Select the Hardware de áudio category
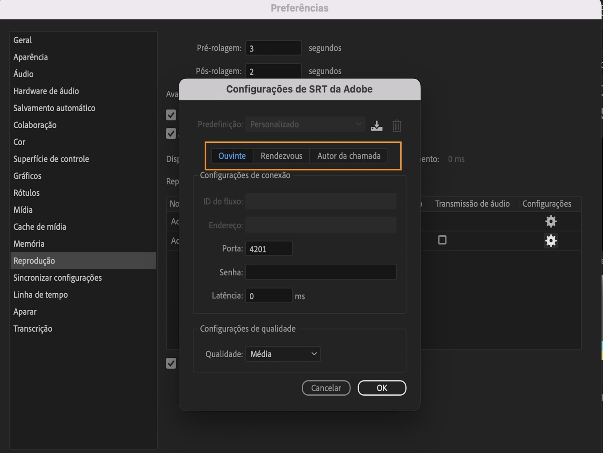603x453 pixels. (46, 91)
